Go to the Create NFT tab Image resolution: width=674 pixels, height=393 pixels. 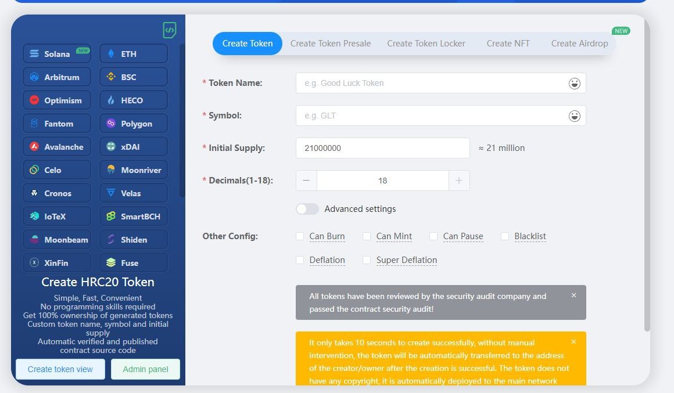[508, 44]
